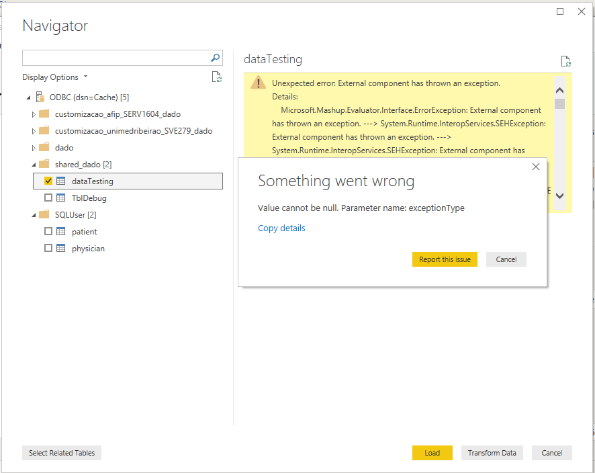Click the customizacao_unimedribeirao_SVE279_dado folder icon
595x473 pixels.
pyautogui.click(x=44, y=130)
